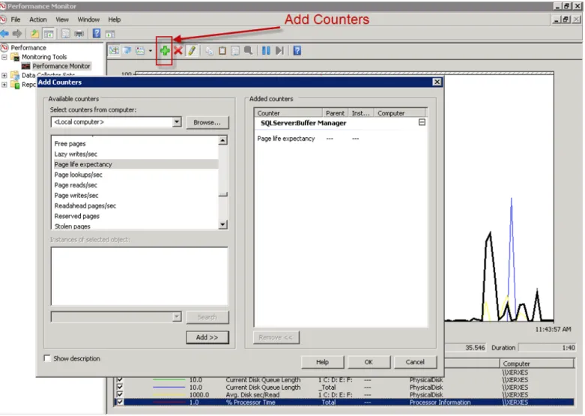Click the Zoom magnifier icon
The image size is (585, 416).
coord(248,50)
